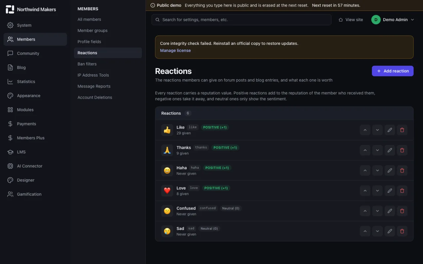Move the Haha reaction down
Viewport: 423px width, 264px height.
[377, 171]
